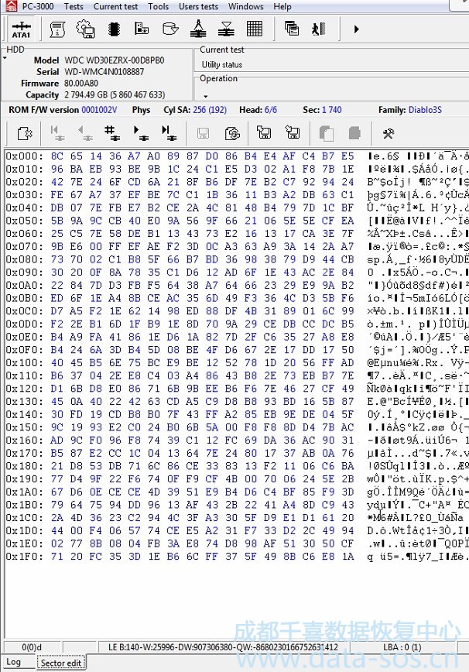
Task: Click the ATA1 port button
Action: point(21,29)
